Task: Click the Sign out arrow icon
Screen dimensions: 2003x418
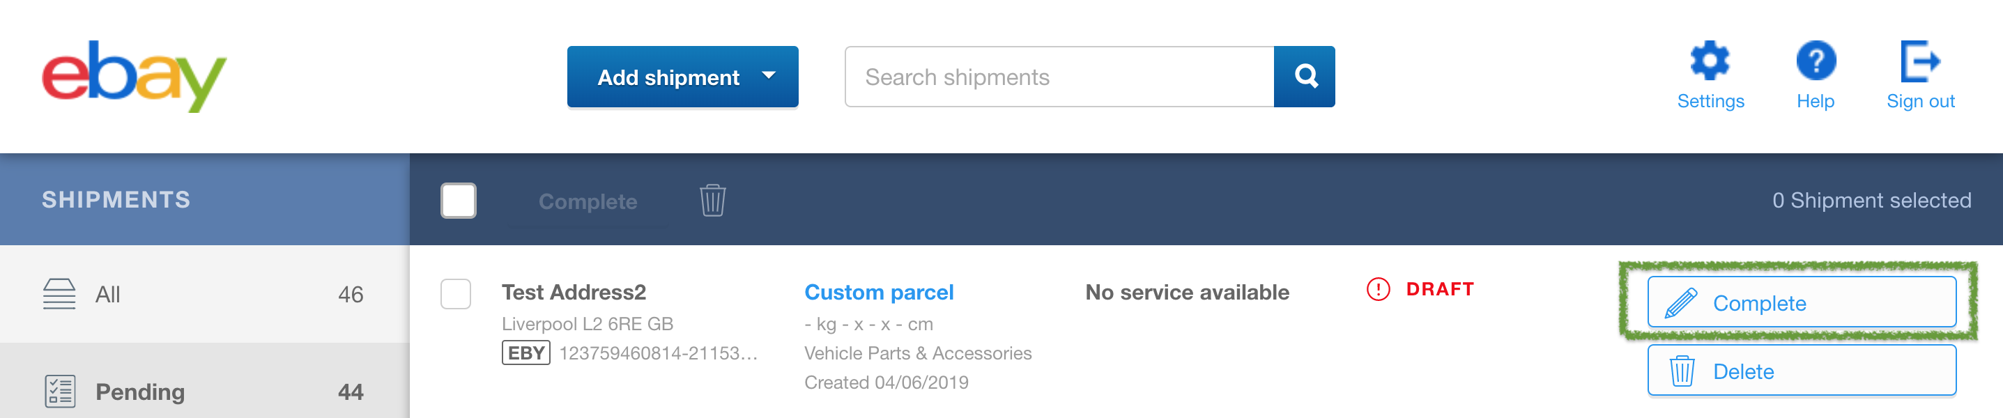Action: [1920, 61]
